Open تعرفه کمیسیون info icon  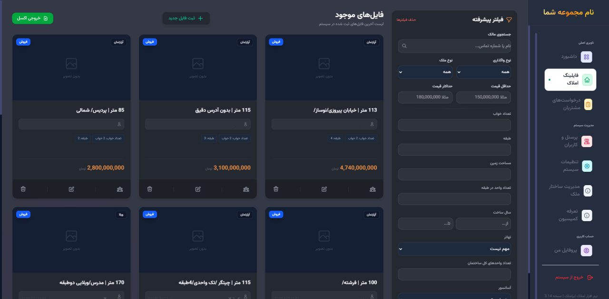click(x=587, y=215)
